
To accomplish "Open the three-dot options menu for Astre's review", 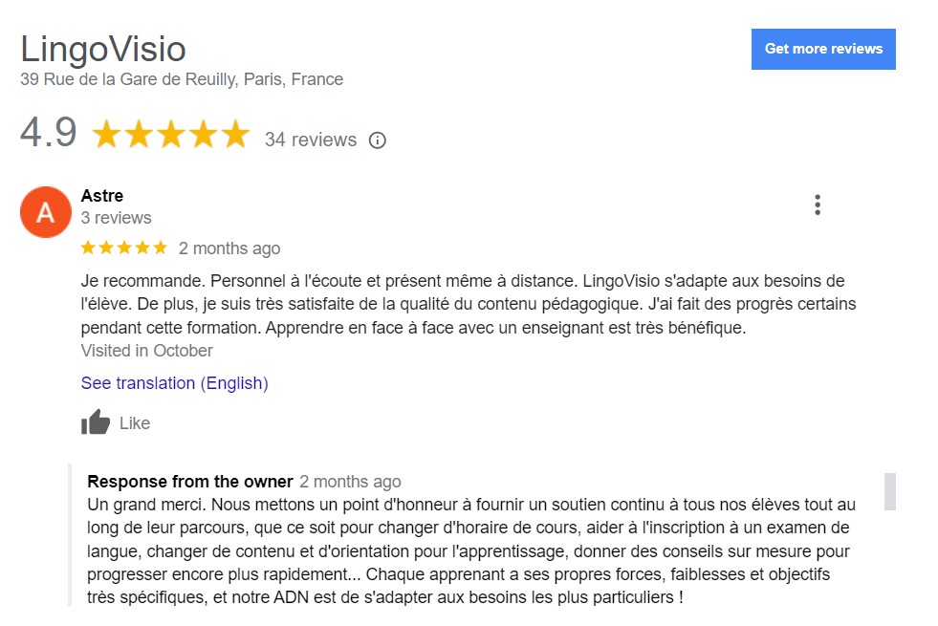I will pos(817,204).
